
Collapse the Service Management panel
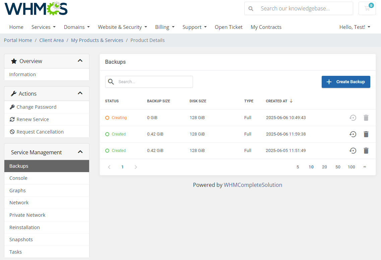coord(80,152)
